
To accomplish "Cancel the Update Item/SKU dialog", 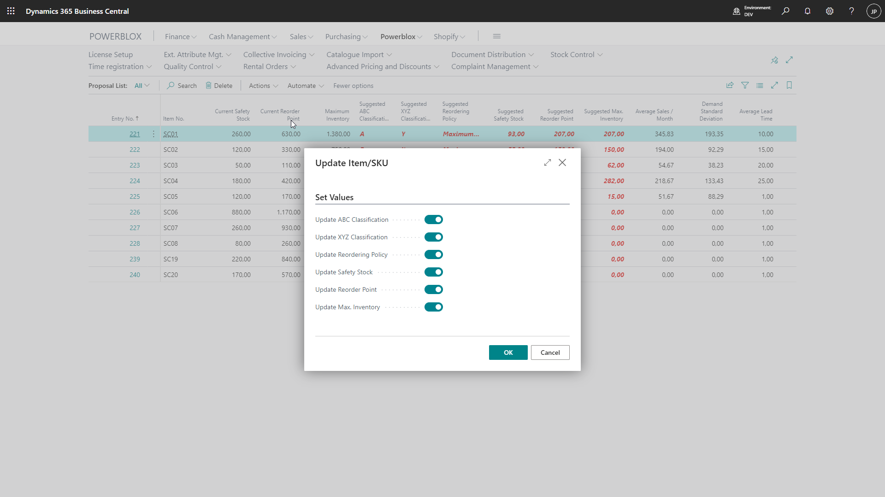I will (550, 353).
